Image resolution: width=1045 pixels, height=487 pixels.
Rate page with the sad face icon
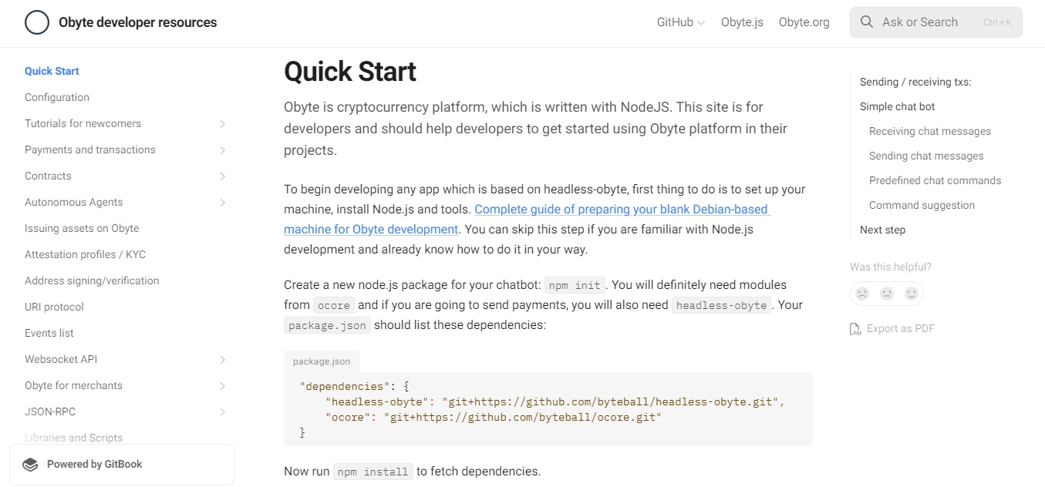coord(862,294)
